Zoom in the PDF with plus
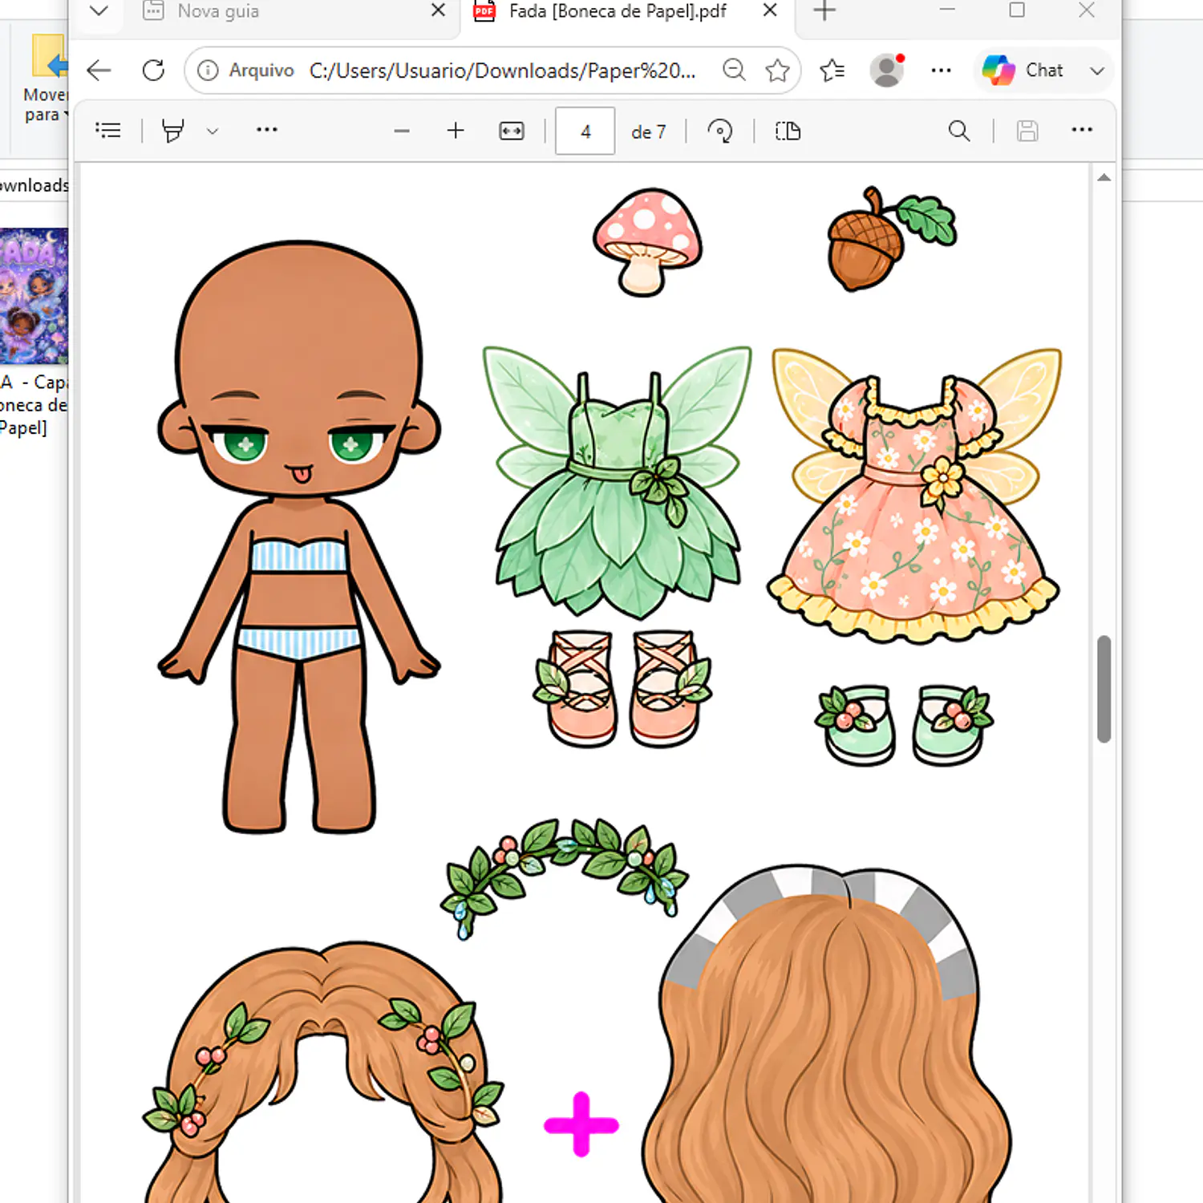The width and height of the screenshot is (1203, 1203). pyautogui.click(x=456, y=130)
